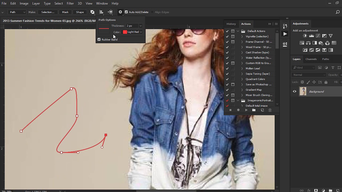Click the Selection... button
Screen dimensions: 342x192
(48, 12)
